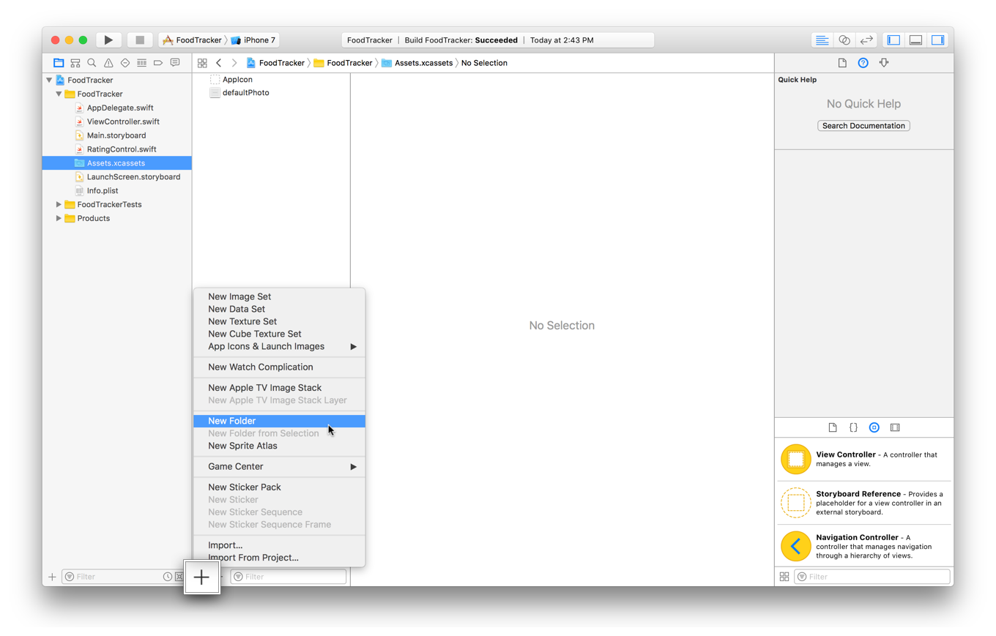
Task: Open the Find navigator magnifier icon
Action: (x=92, y=63)
